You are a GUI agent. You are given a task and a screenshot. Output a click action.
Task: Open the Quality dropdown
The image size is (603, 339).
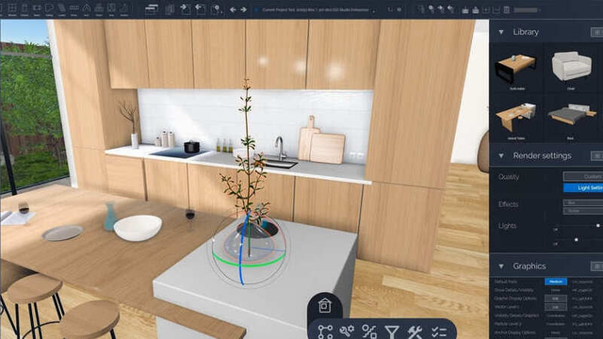point(583,176)
